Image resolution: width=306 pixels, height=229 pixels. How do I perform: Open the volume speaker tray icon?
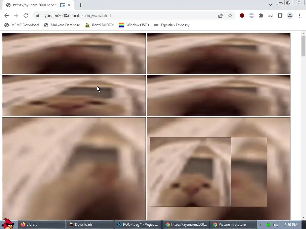click(x=276, y=225)
